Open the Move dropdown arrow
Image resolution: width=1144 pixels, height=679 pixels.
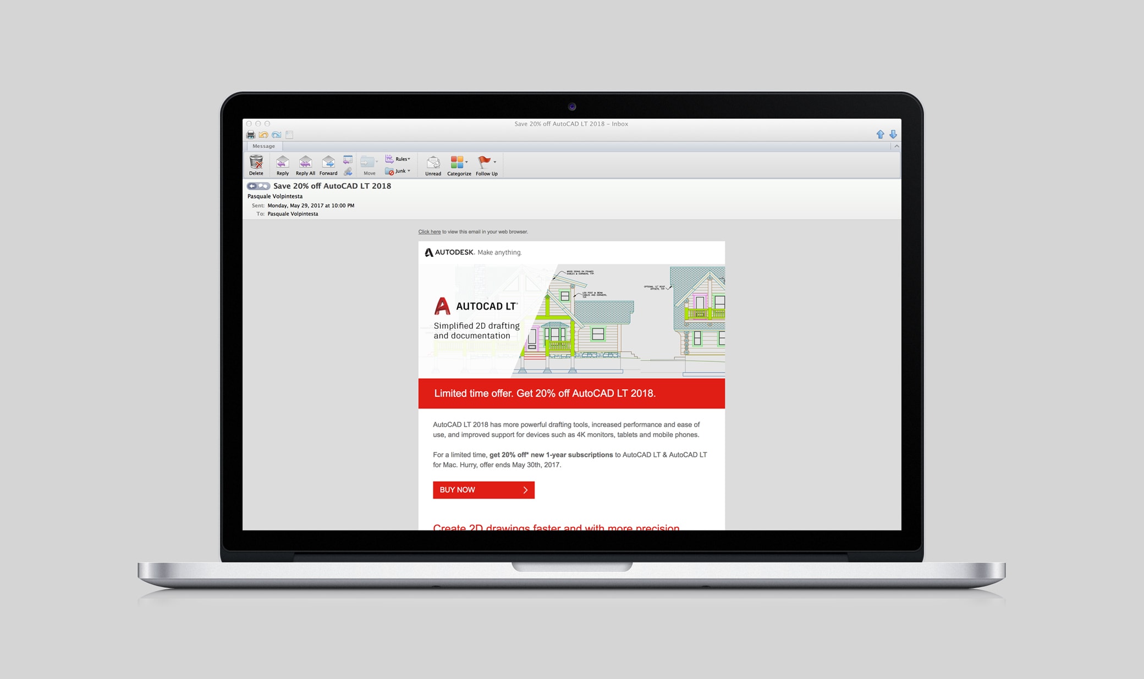click(x=377, y=162)
